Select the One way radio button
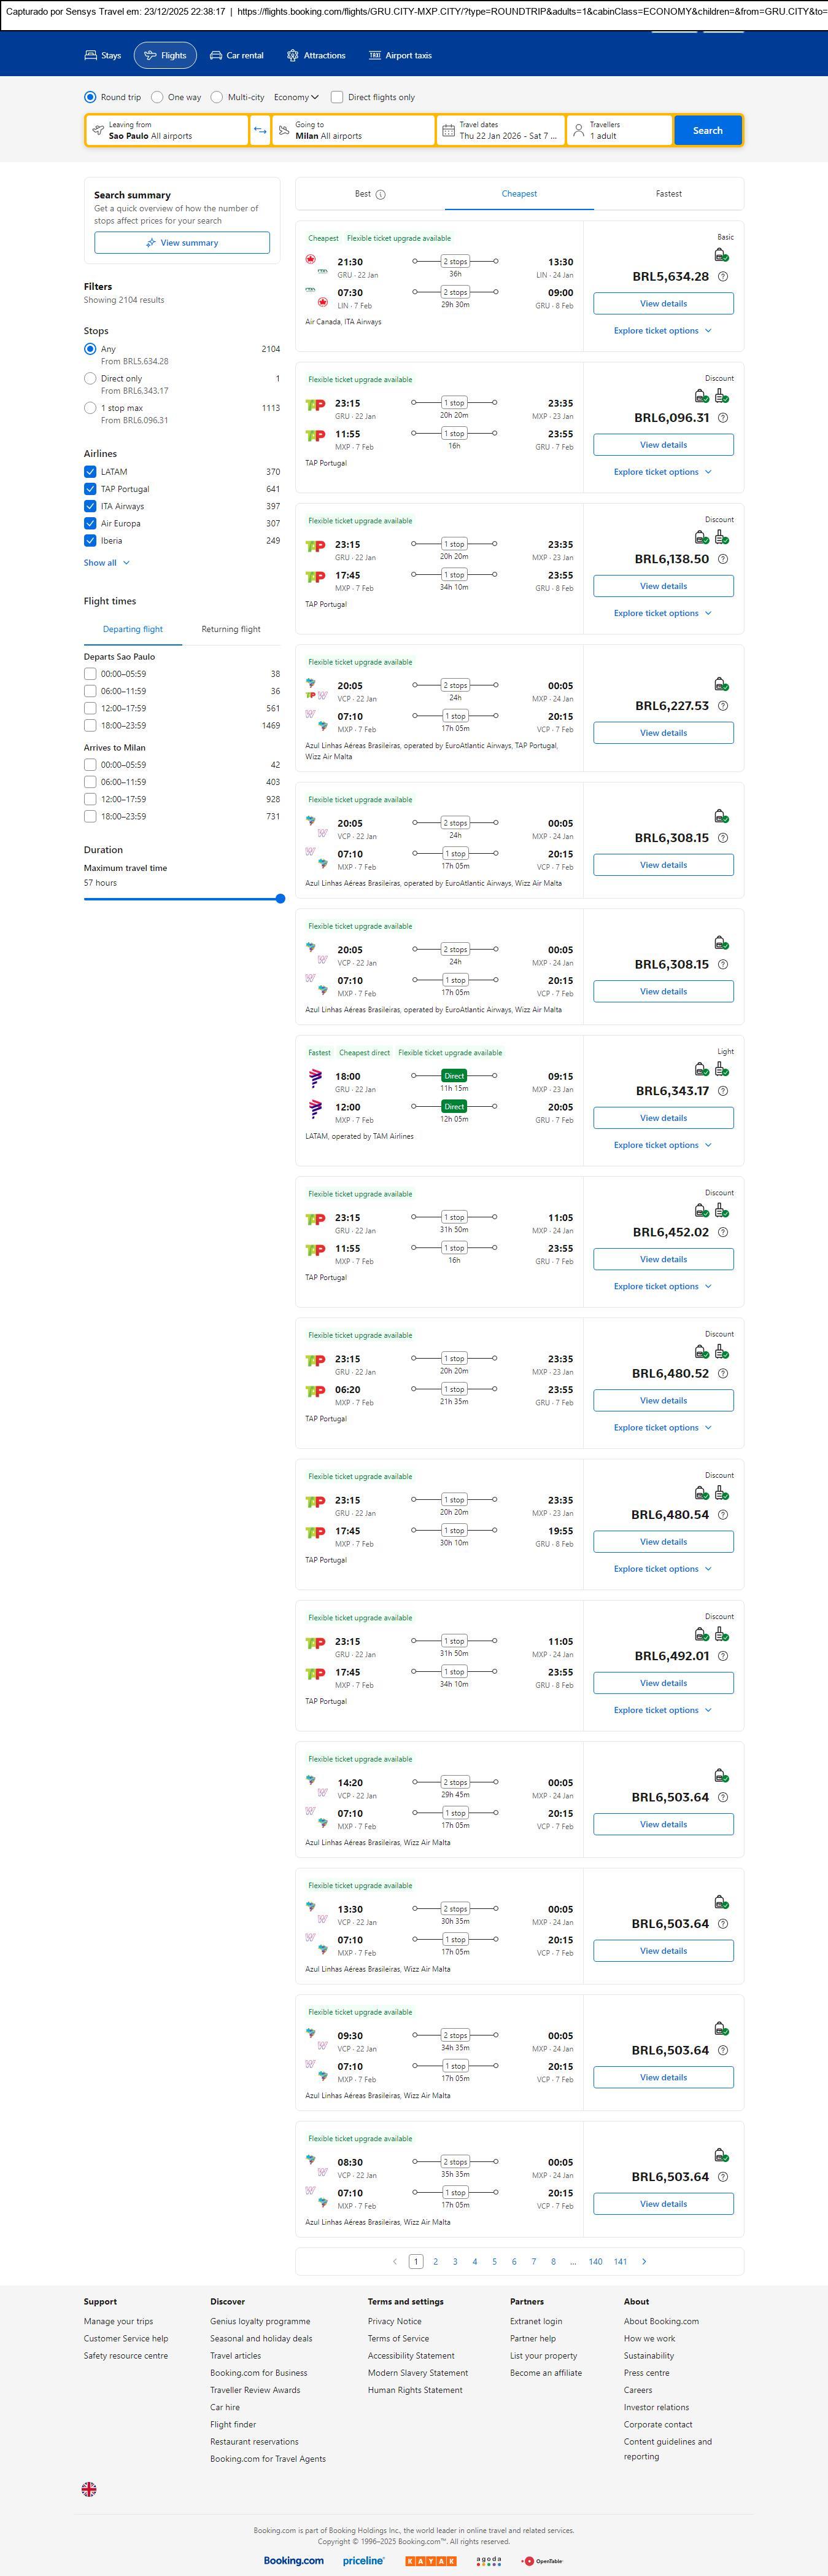This screenshot has height=2576, width=828. tap(157, 97)
